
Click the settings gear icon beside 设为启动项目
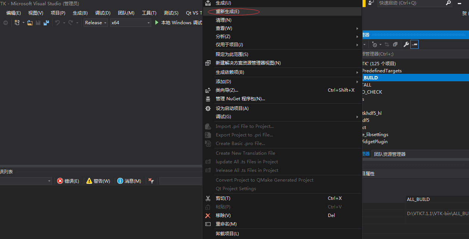point(208,108)
